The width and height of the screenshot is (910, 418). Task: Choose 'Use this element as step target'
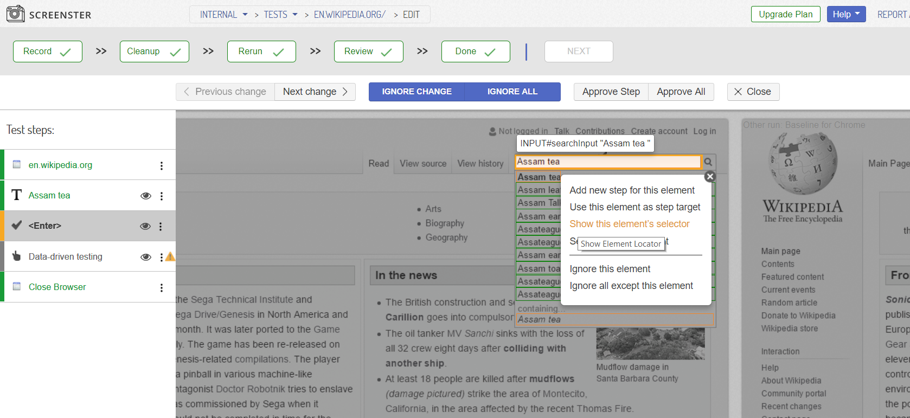pyautogui.click(x=635, y=207)
